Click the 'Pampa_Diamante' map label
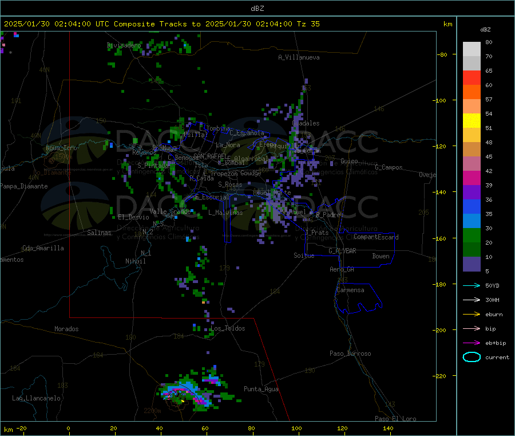 tap(24, 186)
